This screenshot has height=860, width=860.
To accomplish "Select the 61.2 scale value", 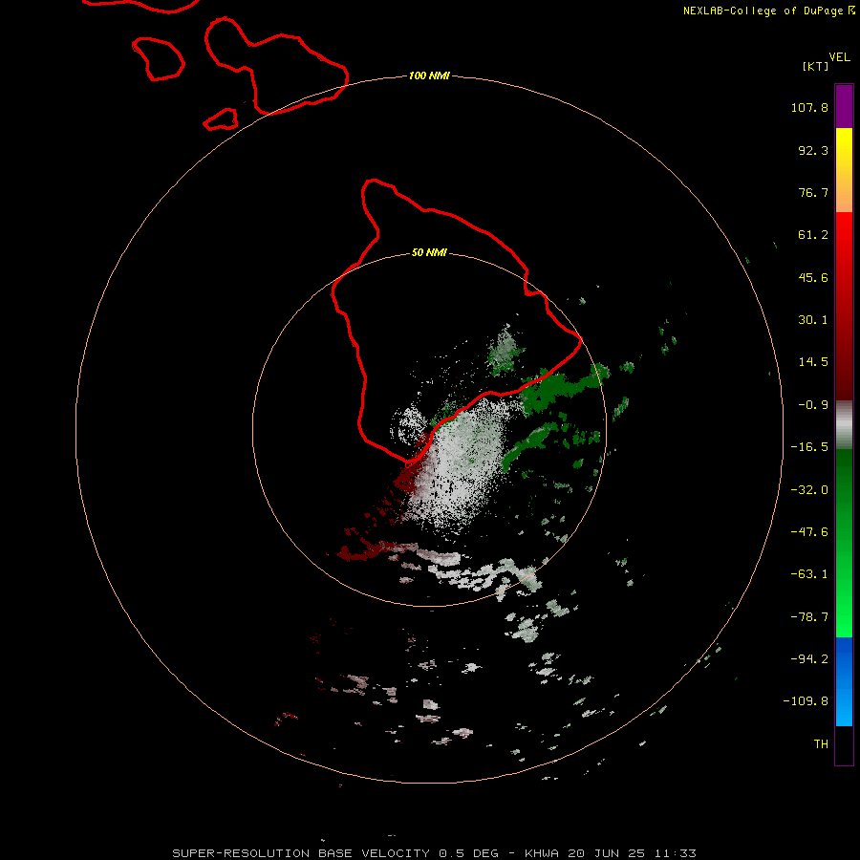I will (813, 235).
